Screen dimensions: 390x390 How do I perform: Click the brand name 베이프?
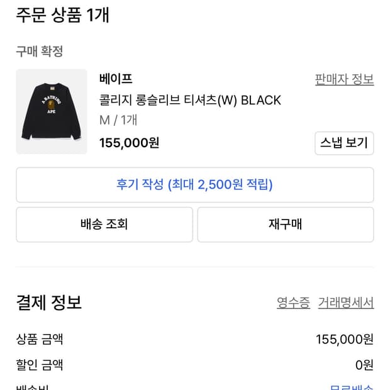116,79
